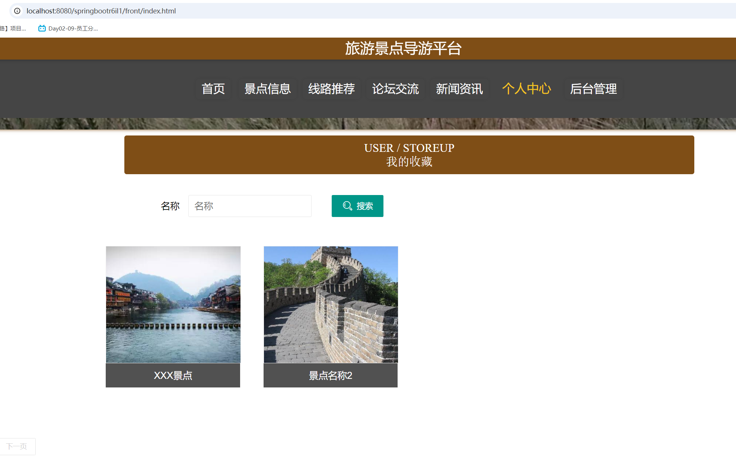Navigate to 首页 in the navigation bar
This screenshot has width=736, height=463.
pos(213,89)
